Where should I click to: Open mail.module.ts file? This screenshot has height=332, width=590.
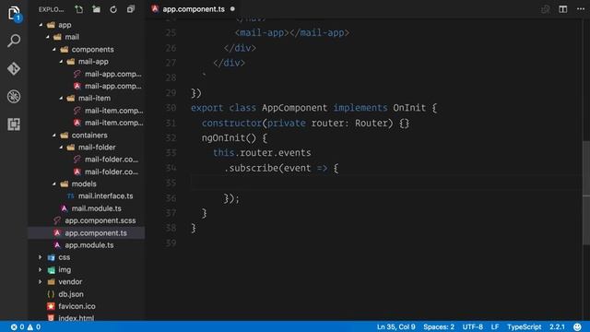pos(96,208)
